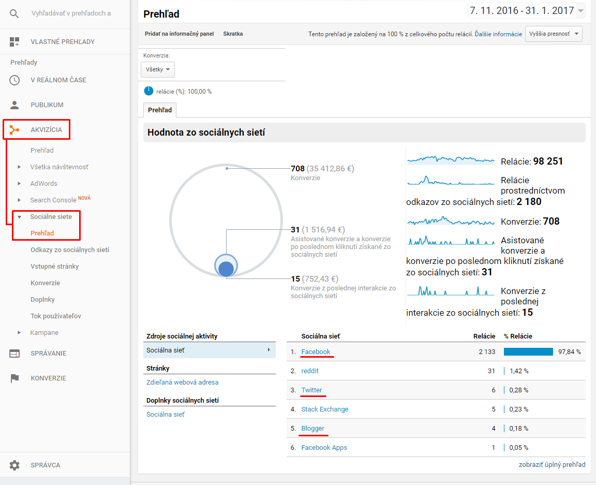This screenshot has width=596, height=485.
Task: Open Odkazy zo sociálnych sietí
Action: pyautogui.click(x=70, y=250)
